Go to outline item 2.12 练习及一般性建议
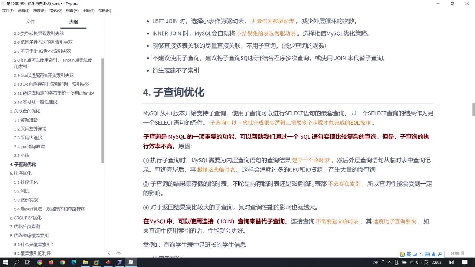The height and width of the screenshot is (267, 475). pyautogui.click(x=36, y=102)
